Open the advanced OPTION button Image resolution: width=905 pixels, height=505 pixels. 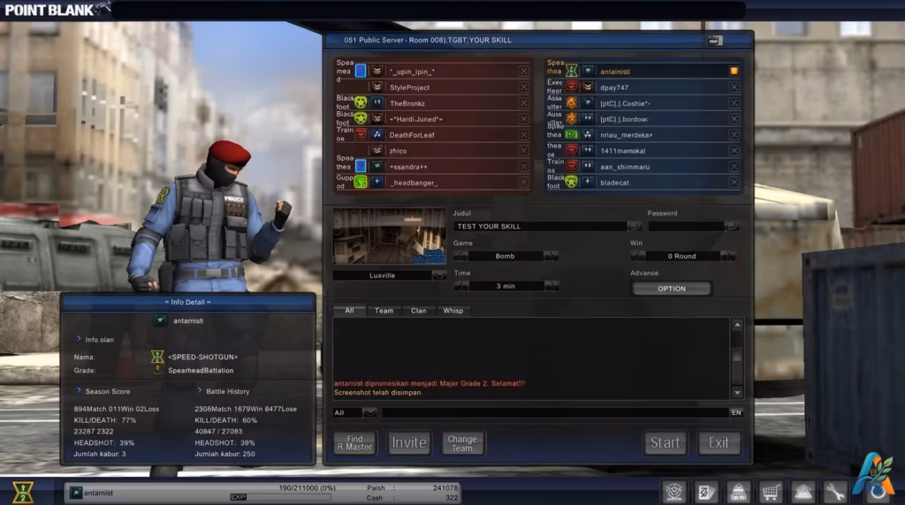tap(672, 289)
